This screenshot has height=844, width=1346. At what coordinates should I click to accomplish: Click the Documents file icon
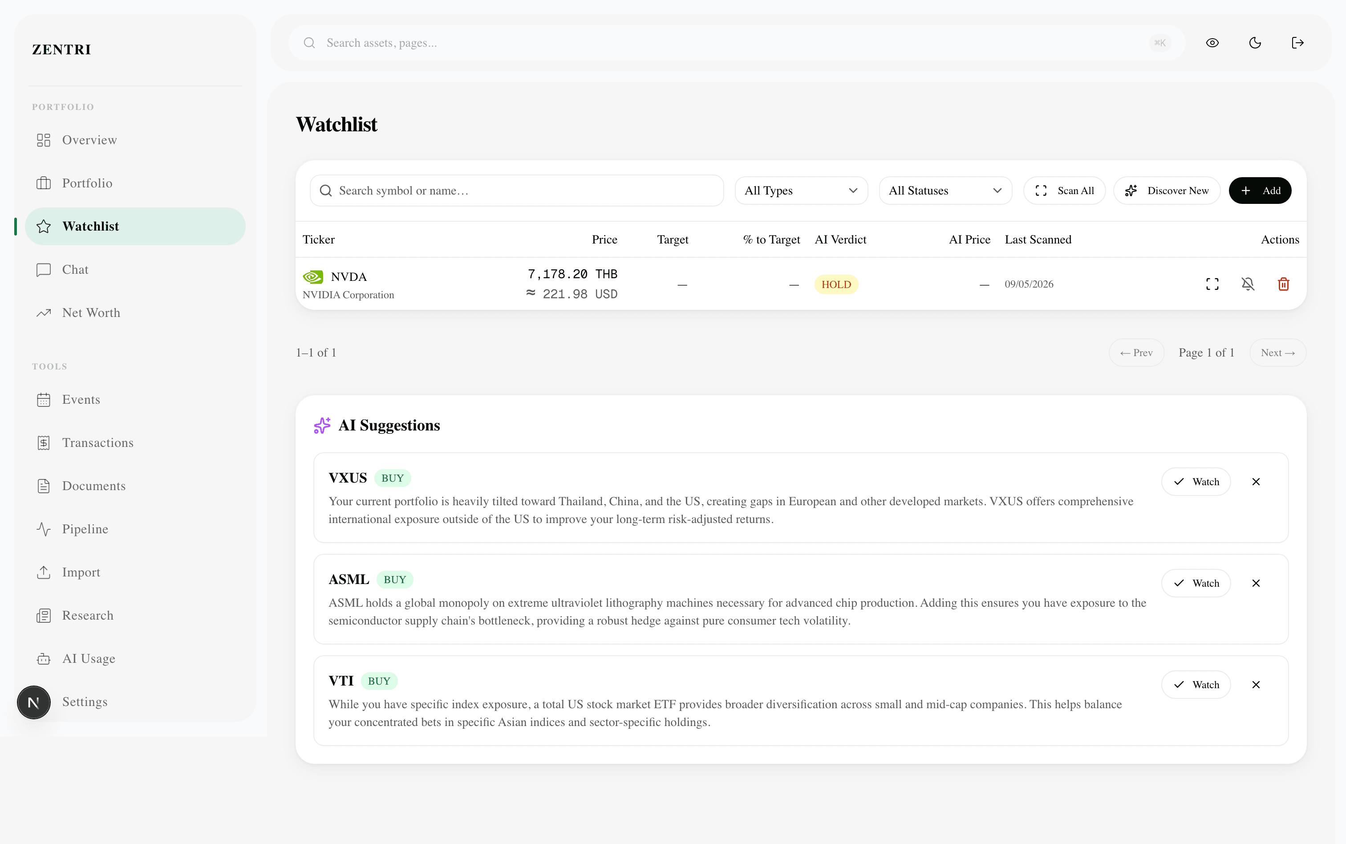pyautogui.click(x=44, y=486)
